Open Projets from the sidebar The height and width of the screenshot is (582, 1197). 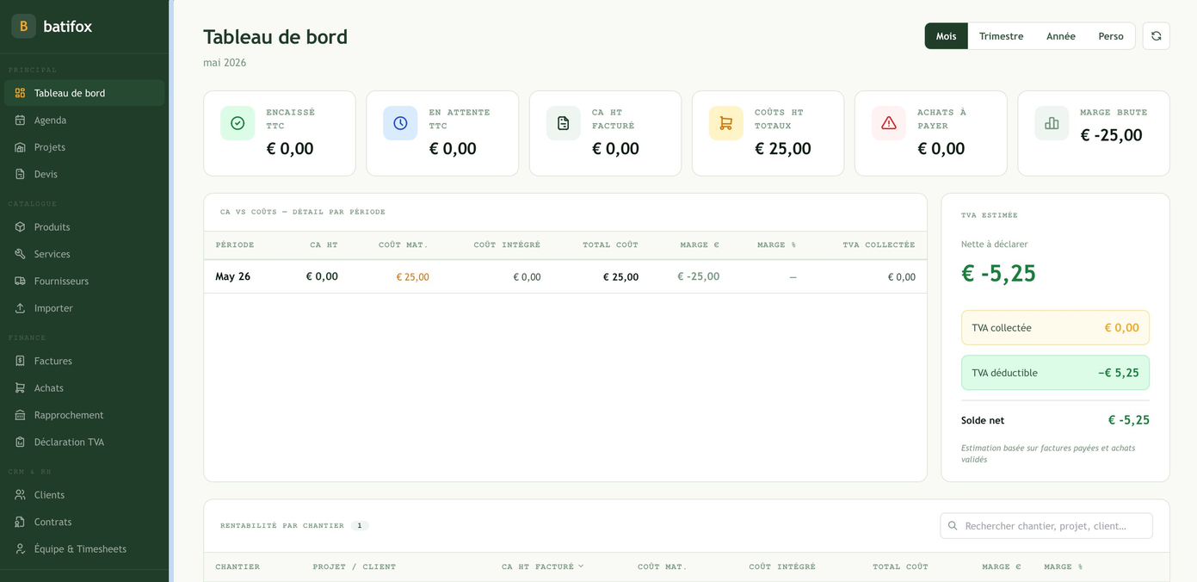[84, 147]
